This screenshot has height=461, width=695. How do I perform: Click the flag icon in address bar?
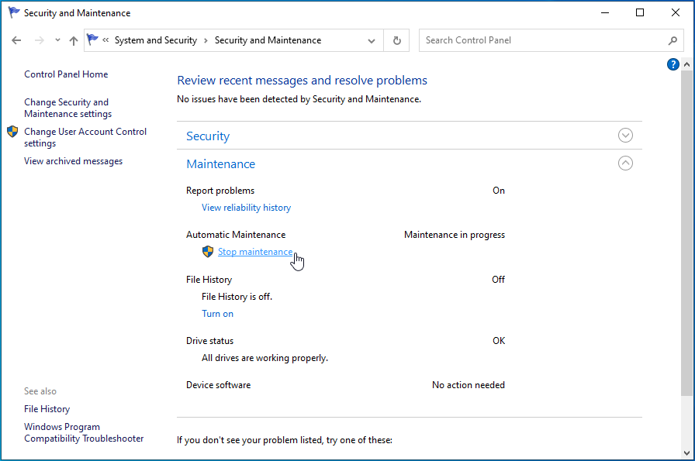(x=93, y=40)
